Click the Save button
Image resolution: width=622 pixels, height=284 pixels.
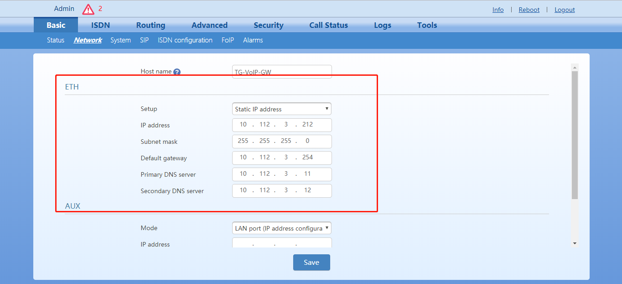[311, 262]
